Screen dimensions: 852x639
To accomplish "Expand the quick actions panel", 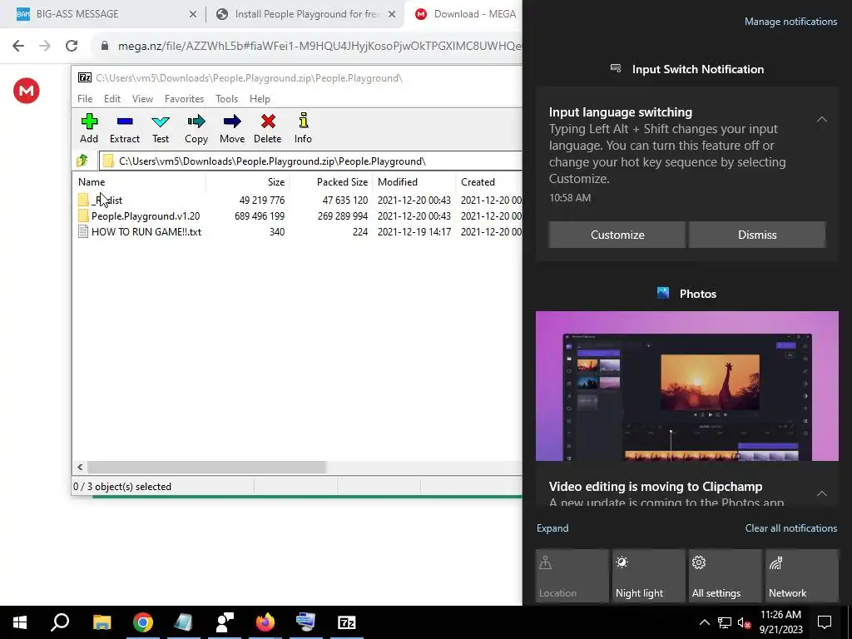I will [552, 528].
